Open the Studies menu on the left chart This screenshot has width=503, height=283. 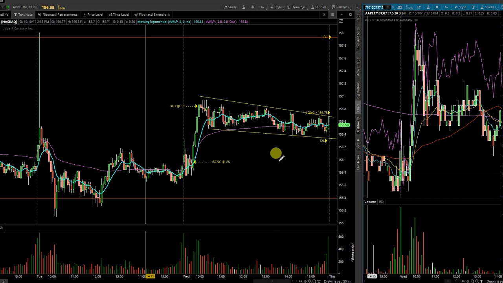pos(318,7)
